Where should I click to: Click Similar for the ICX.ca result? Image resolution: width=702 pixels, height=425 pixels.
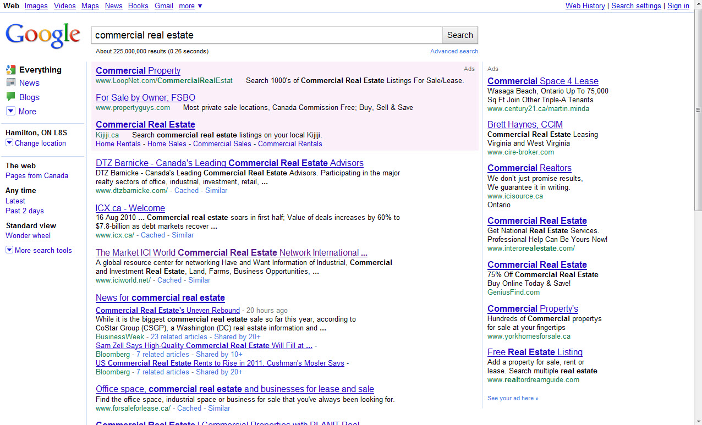(x=183, y=235)
